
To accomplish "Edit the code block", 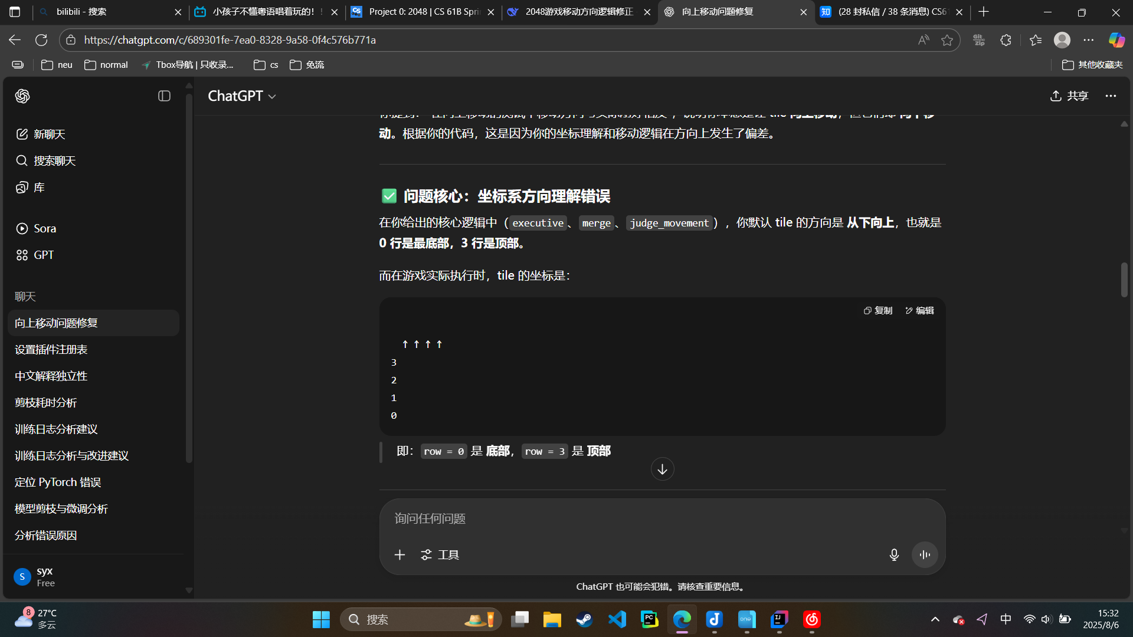I will tap(919, 310).
